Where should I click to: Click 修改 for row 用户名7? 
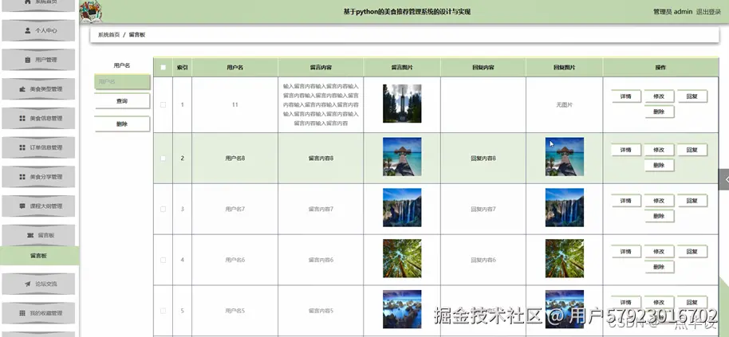click(x=659, y=201)
